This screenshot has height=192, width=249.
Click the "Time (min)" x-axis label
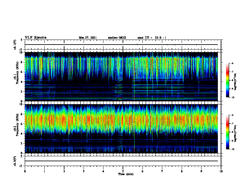coord(126,174)
